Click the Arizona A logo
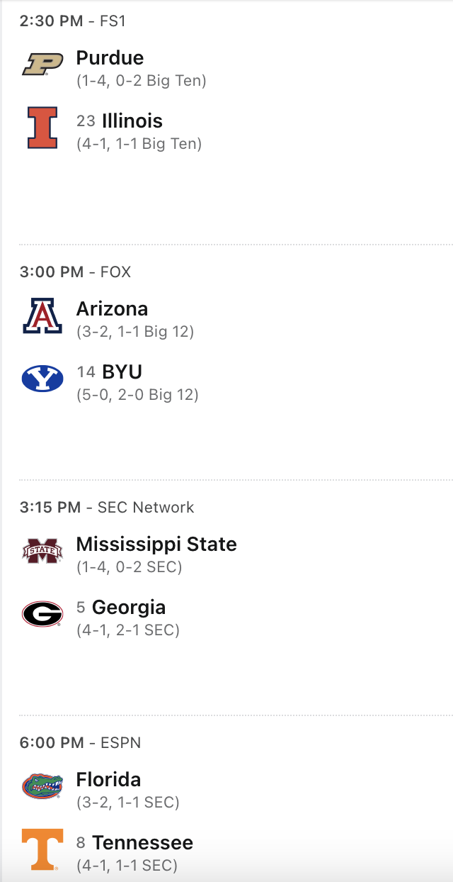 (x=42, y=316)
